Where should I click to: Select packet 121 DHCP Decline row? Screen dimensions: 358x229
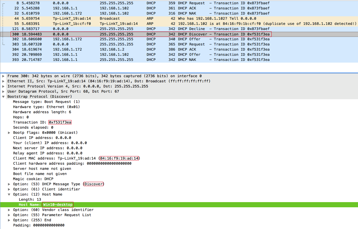179,29
